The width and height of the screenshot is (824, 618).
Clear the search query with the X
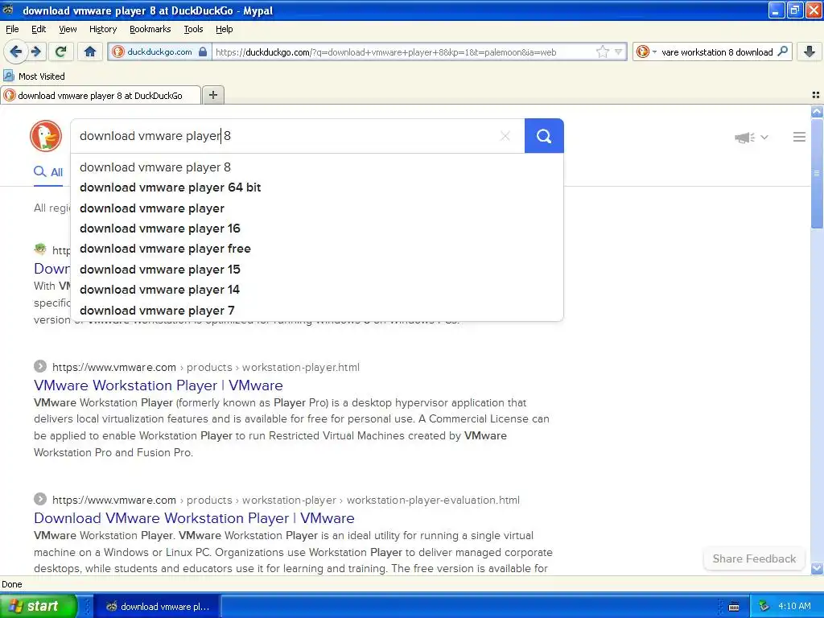coord(505,136)
